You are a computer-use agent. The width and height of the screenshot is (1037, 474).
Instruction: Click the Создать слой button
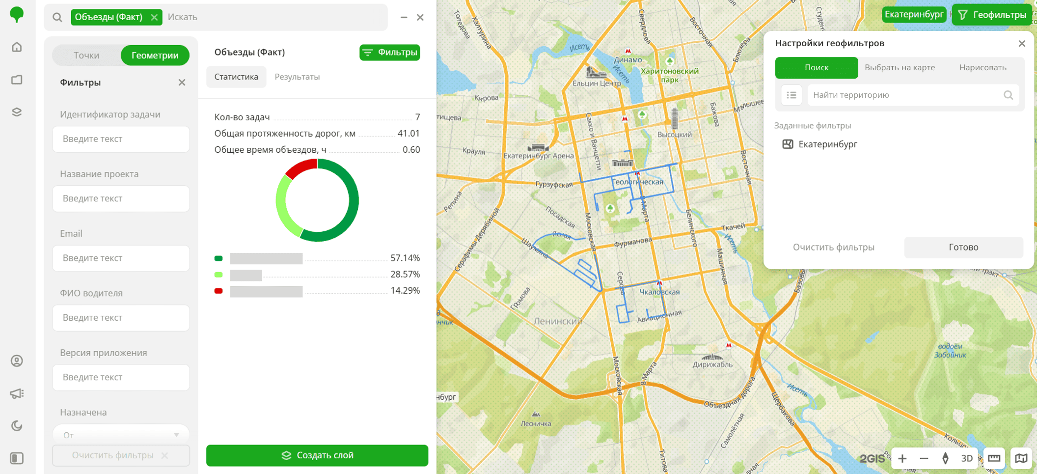coord(317,455)
